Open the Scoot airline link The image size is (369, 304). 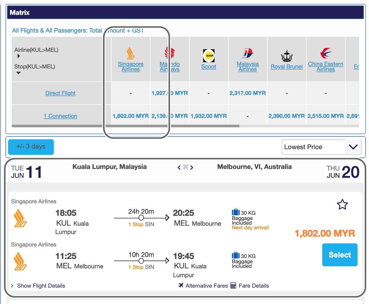coord(209,67)
